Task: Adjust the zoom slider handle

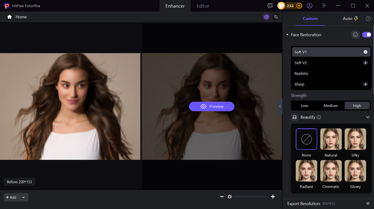Action: point(230,196)
